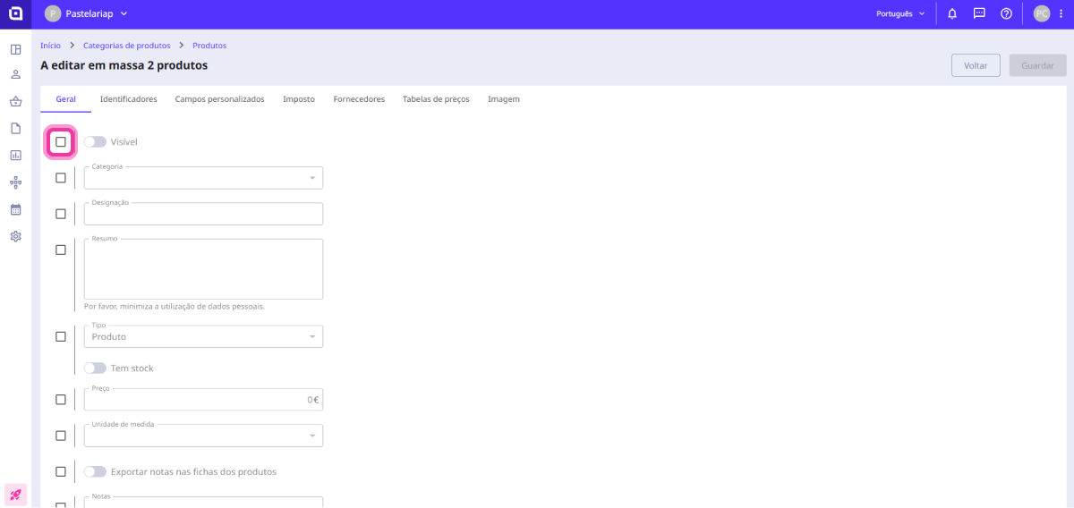Image resolution: width=1074 pixels, height=508 pixels.
Task: Open the vertical dots account menu
Action: (x=1061, y=13)
